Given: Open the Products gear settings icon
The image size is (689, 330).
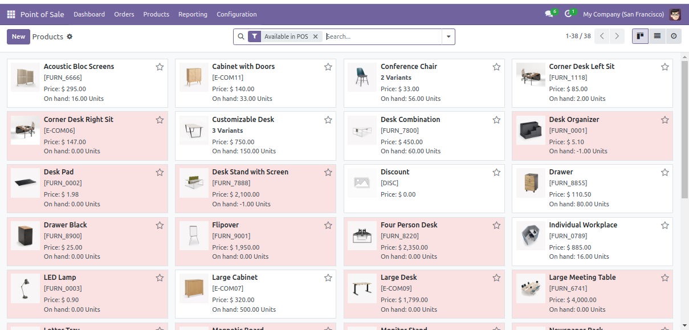Looking at the screenshot, I should tap(70, 36).
